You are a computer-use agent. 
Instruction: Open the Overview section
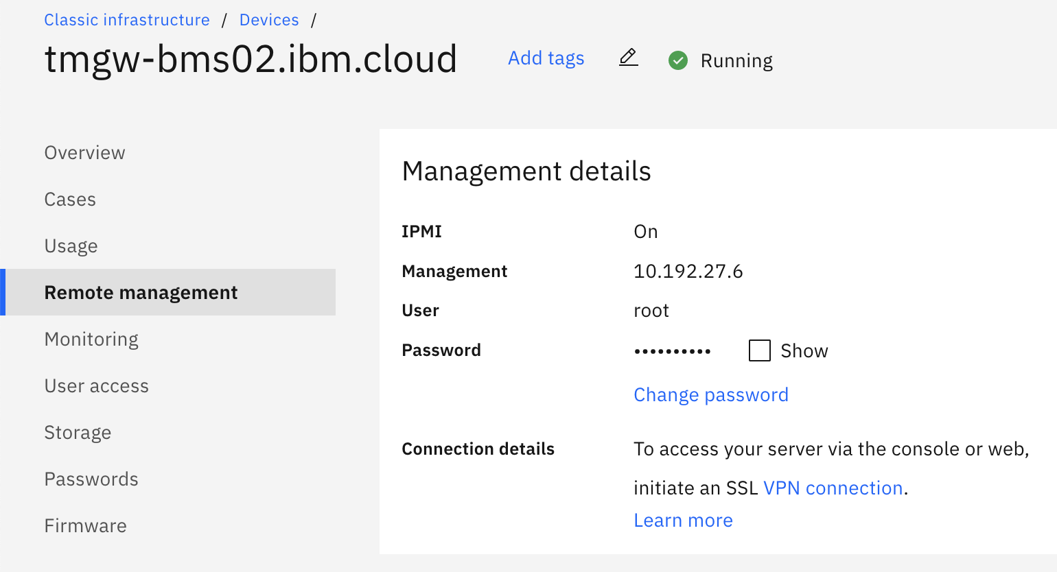tap(85, 153)
